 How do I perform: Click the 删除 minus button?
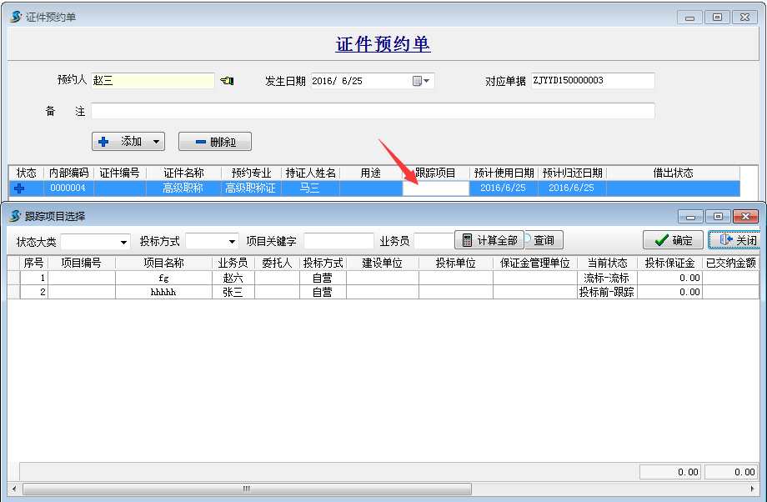click(x=214, y=142)
